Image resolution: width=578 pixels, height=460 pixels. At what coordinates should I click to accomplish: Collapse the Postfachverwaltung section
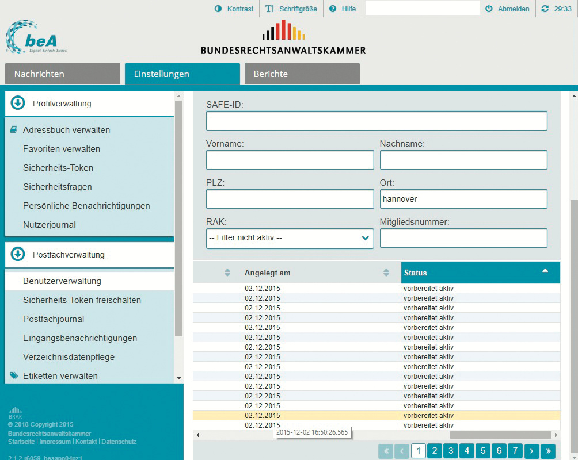pyautogui.click(x=18, y=254)
